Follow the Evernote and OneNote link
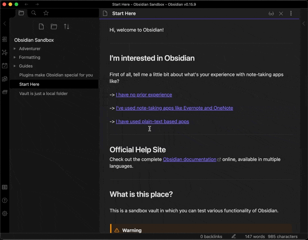 coord(174,108)
